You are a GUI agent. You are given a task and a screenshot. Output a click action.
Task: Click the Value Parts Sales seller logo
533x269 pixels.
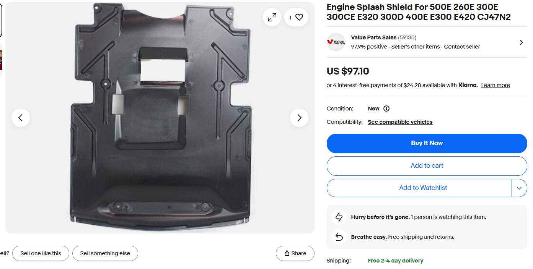click(x=336, y=42)
